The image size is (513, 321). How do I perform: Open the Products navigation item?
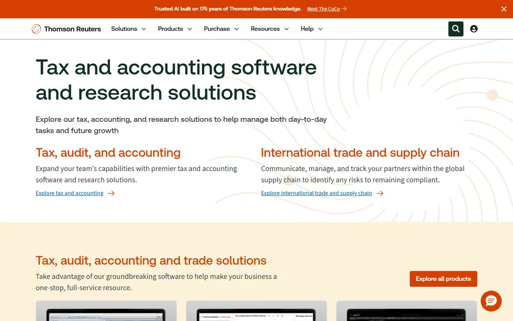170,29
